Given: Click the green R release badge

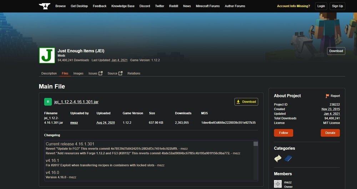Looking at the screenshot, I should [x=48, y=102].
